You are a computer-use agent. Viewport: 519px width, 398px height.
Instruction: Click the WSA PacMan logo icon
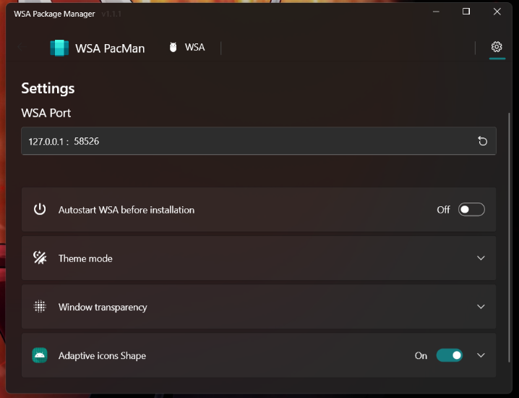[59, 48]
